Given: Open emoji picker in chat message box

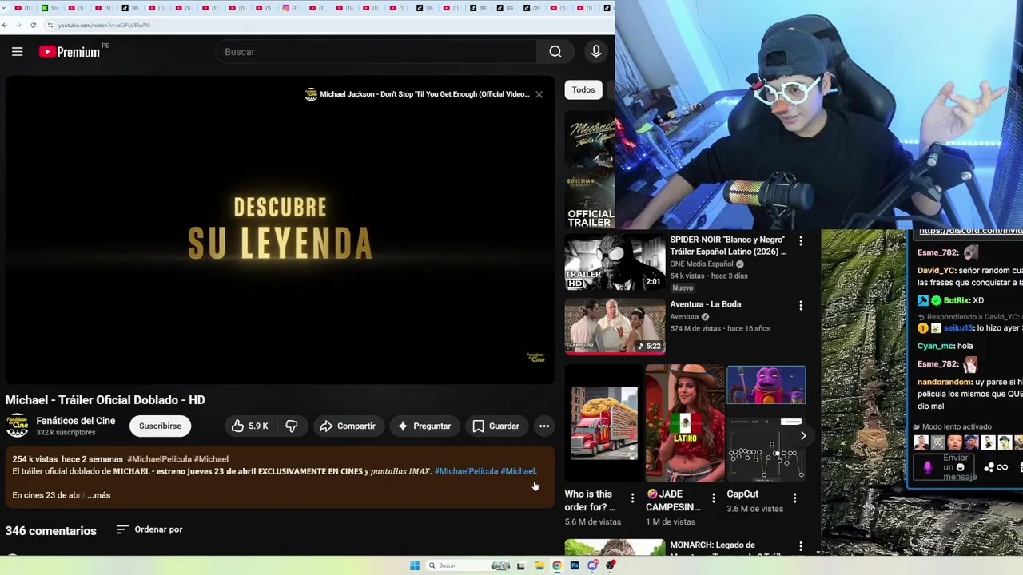Looking at the screenshot, I should [x=961, y=467].
